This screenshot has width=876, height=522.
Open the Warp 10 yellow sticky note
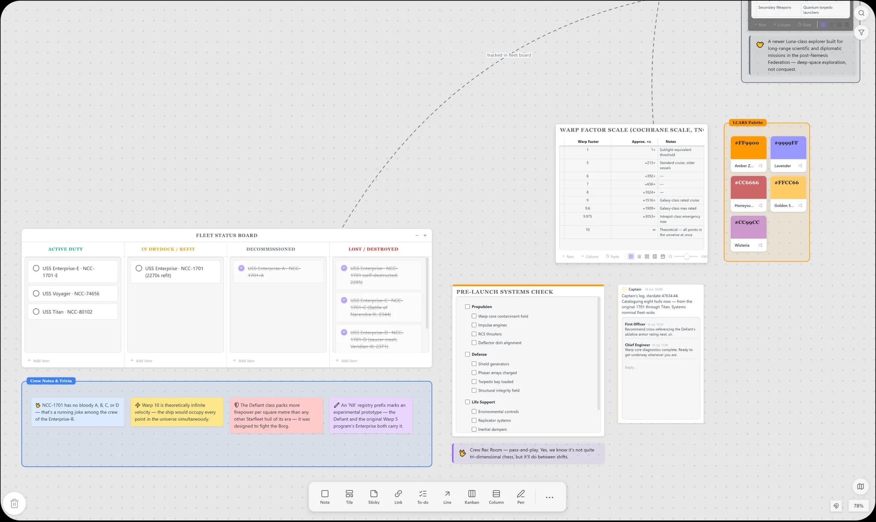(x=177, y=412)
